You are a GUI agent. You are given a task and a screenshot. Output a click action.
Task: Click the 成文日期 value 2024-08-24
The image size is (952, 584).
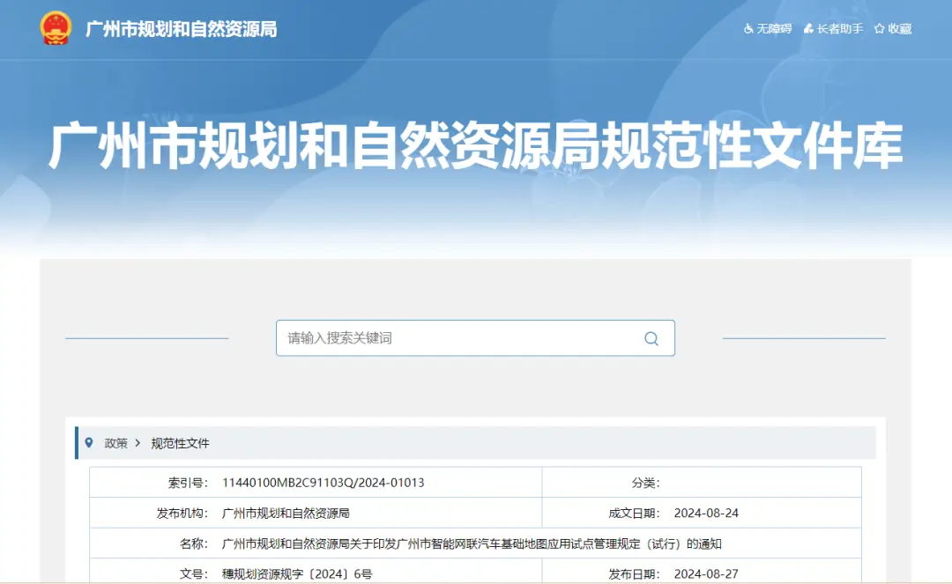point(706,513)
